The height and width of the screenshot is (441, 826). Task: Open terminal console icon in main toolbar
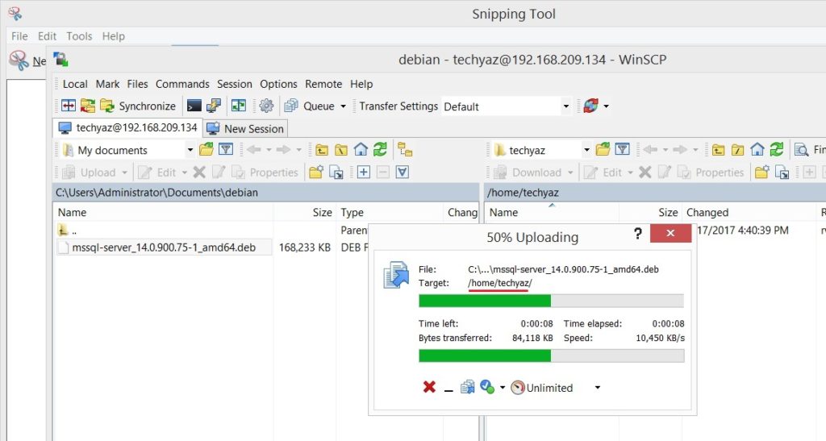(x=194, y=106)
